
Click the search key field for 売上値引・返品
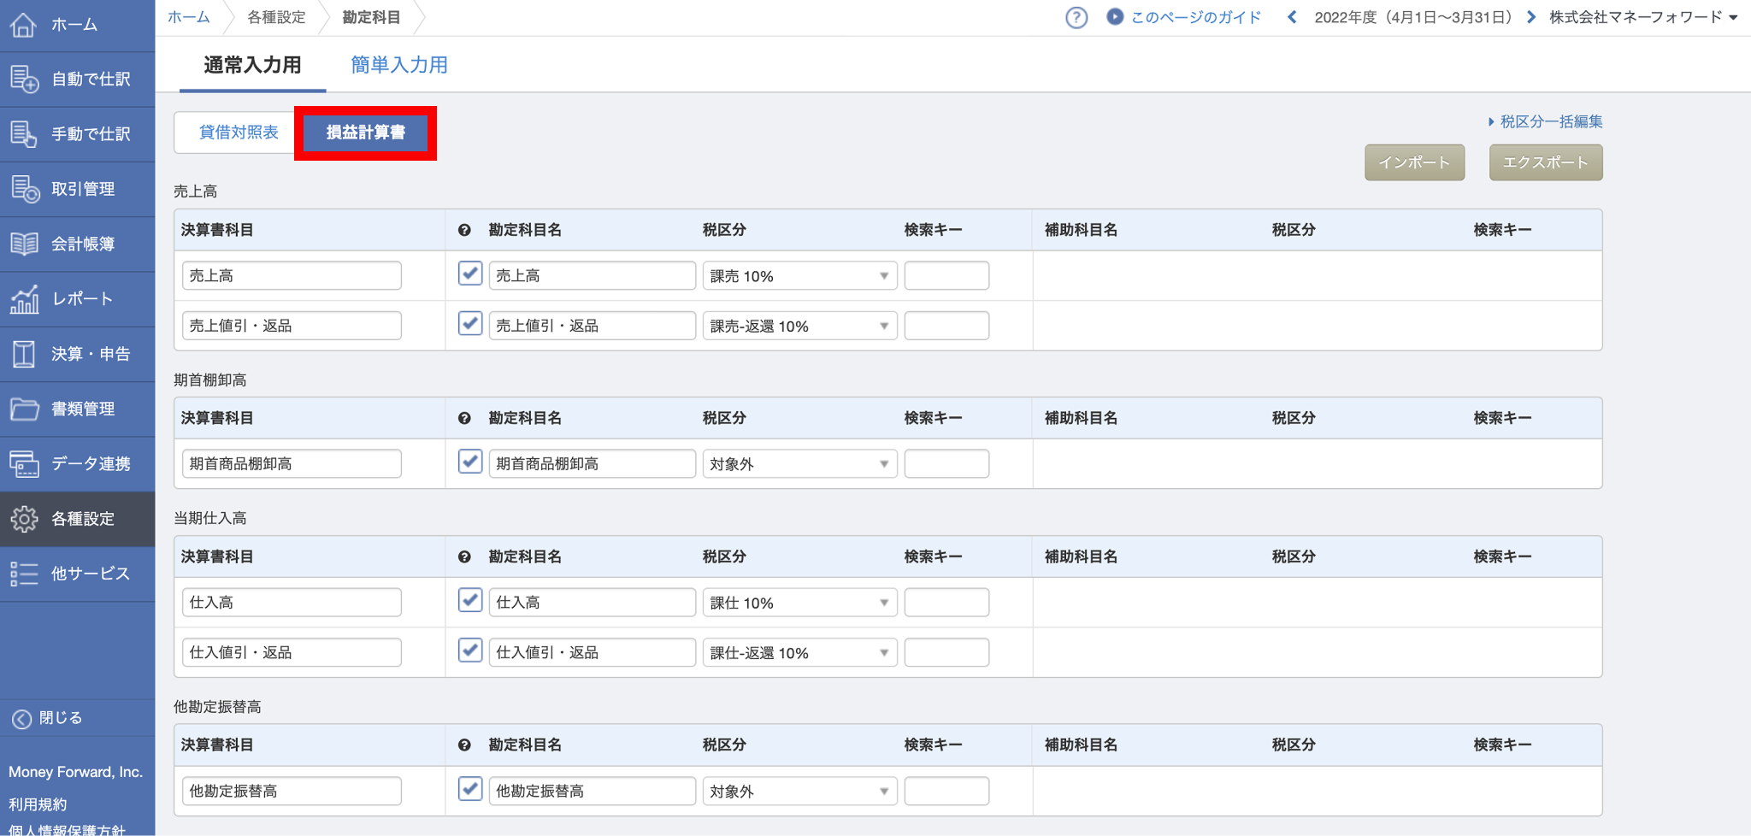pyautogui.click(x=946, y=326)
